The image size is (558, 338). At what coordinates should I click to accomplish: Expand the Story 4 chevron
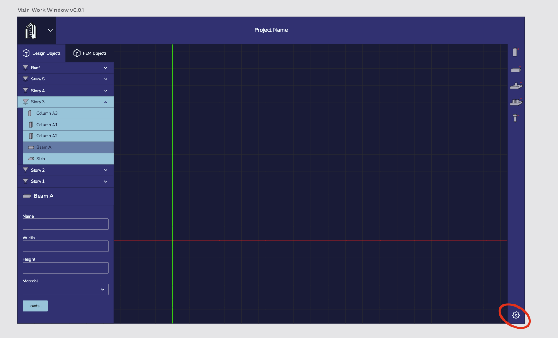[106, 91]
